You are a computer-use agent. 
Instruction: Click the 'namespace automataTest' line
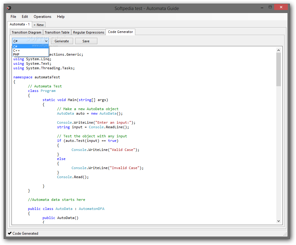37,77
